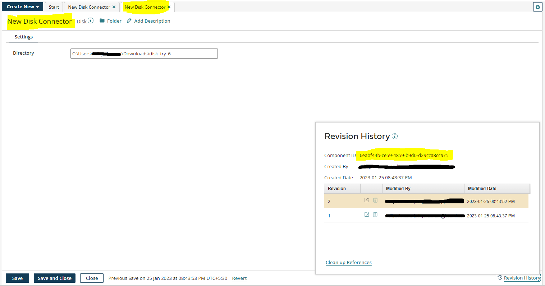Screen dimensions: 545x286
Task: Open account settings via the gear icon
Action: (537, 7)
